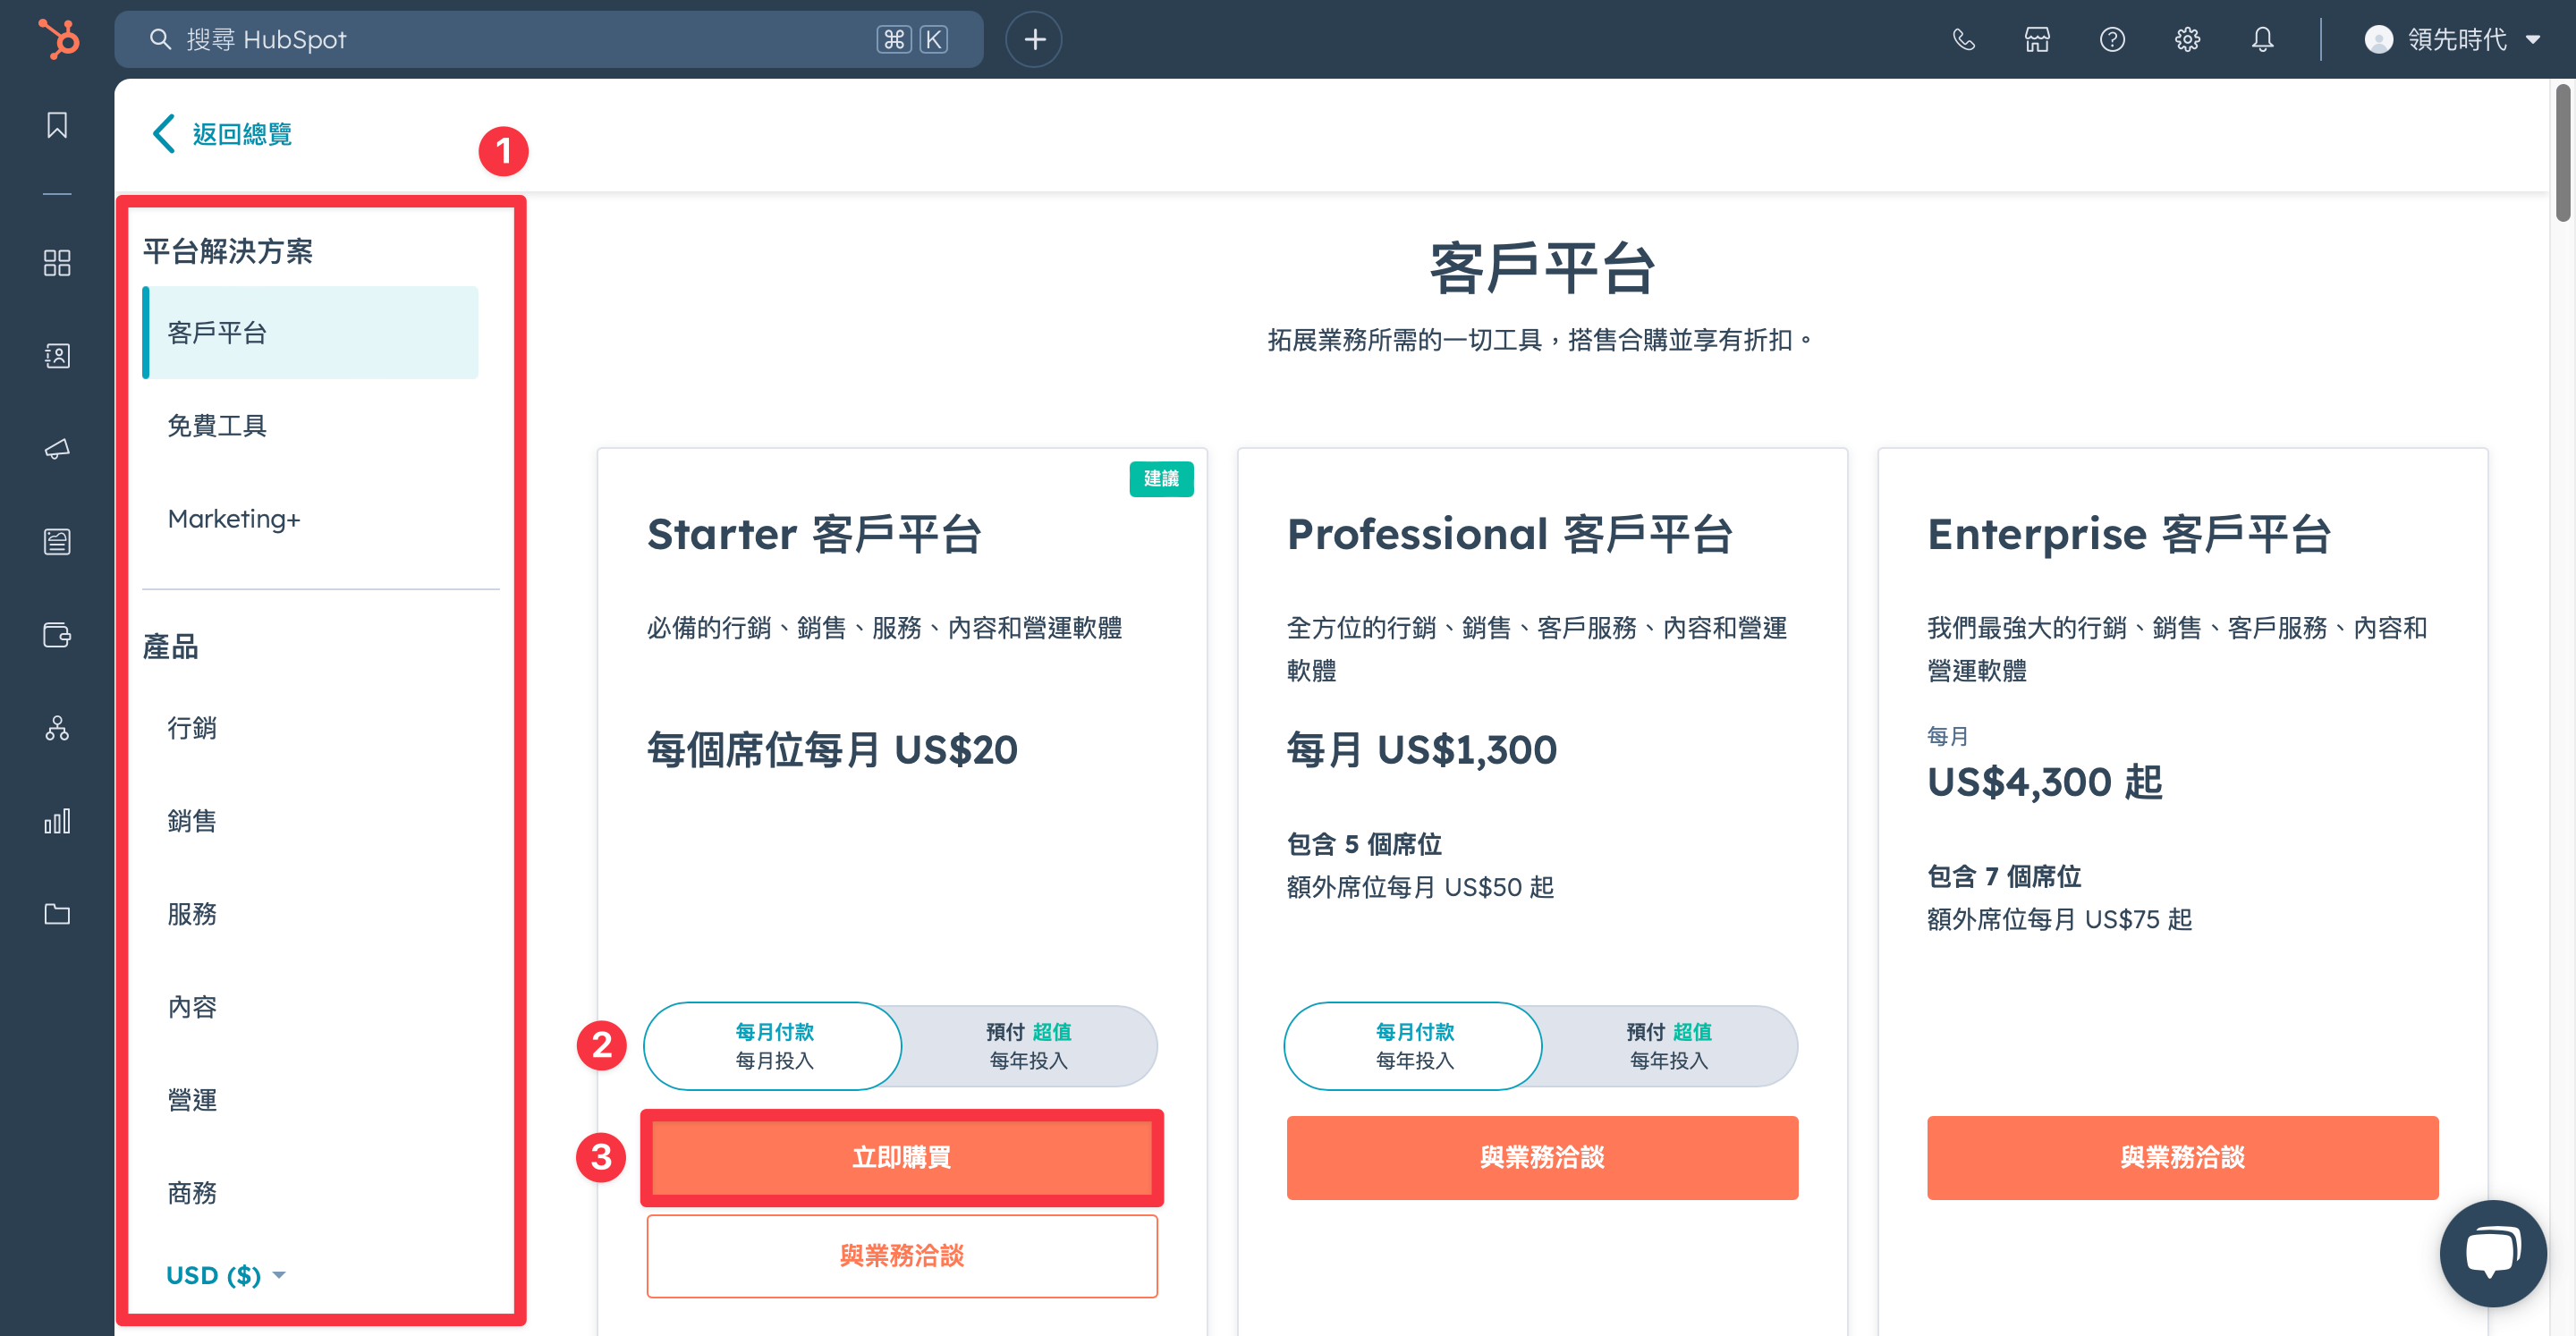The image size is (2576, 1336).
Task: Select 服務 product menu item
Action: coord(191,913)
